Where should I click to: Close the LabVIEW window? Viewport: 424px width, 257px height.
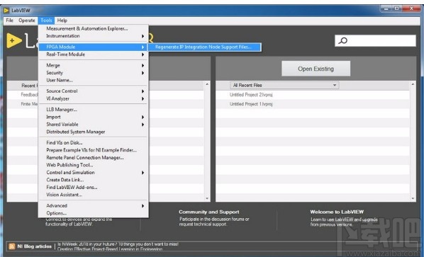(411, 8)
